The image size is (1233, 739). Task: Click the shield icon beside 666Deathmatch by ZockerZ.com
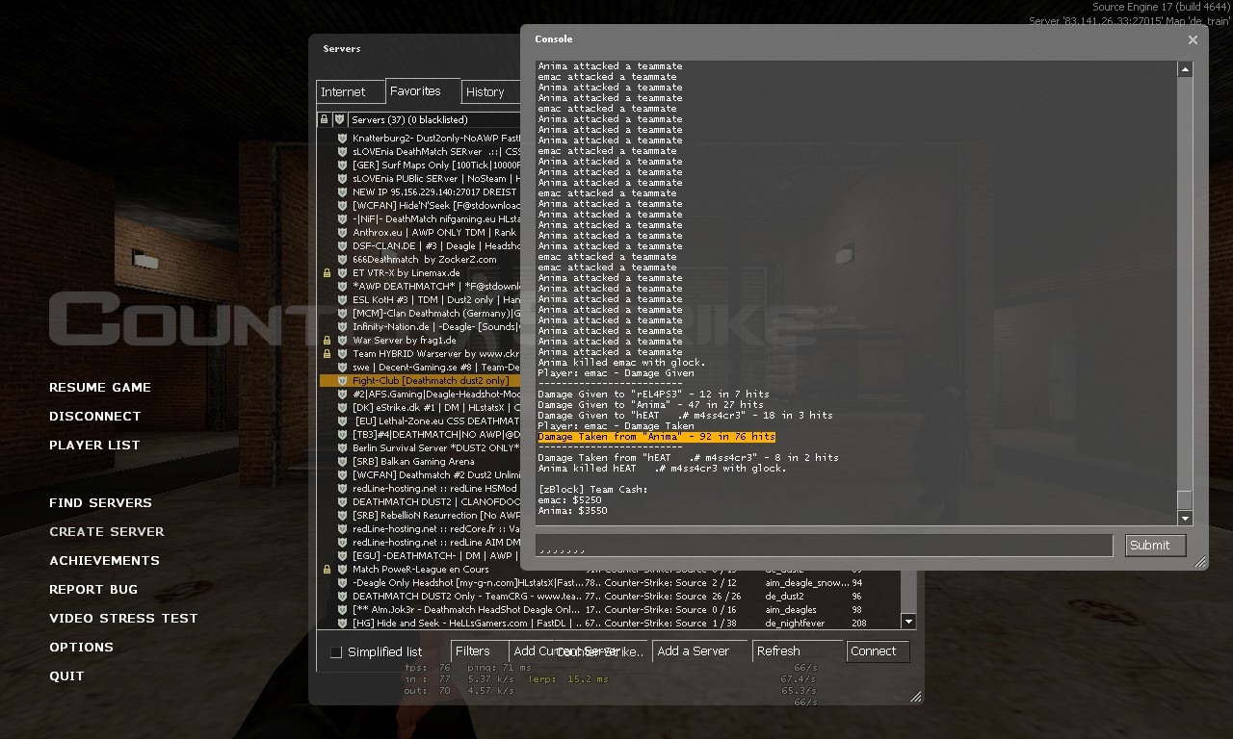341,260
